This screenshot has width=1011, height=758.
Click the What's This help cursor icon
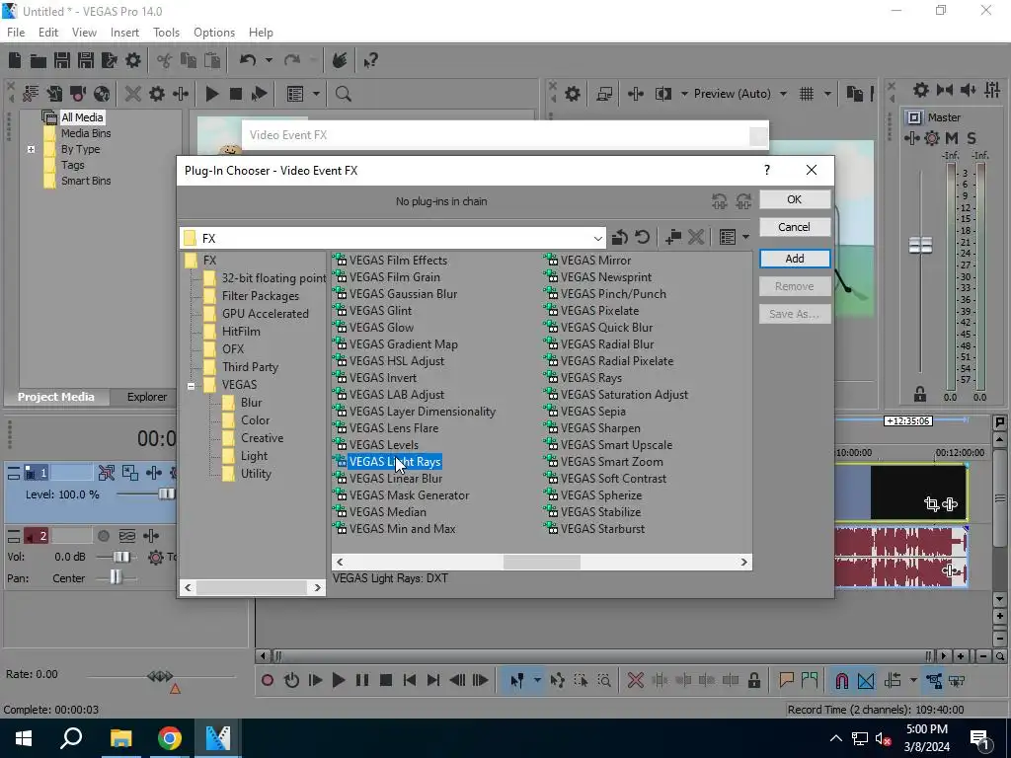click(x=370, y=60)
